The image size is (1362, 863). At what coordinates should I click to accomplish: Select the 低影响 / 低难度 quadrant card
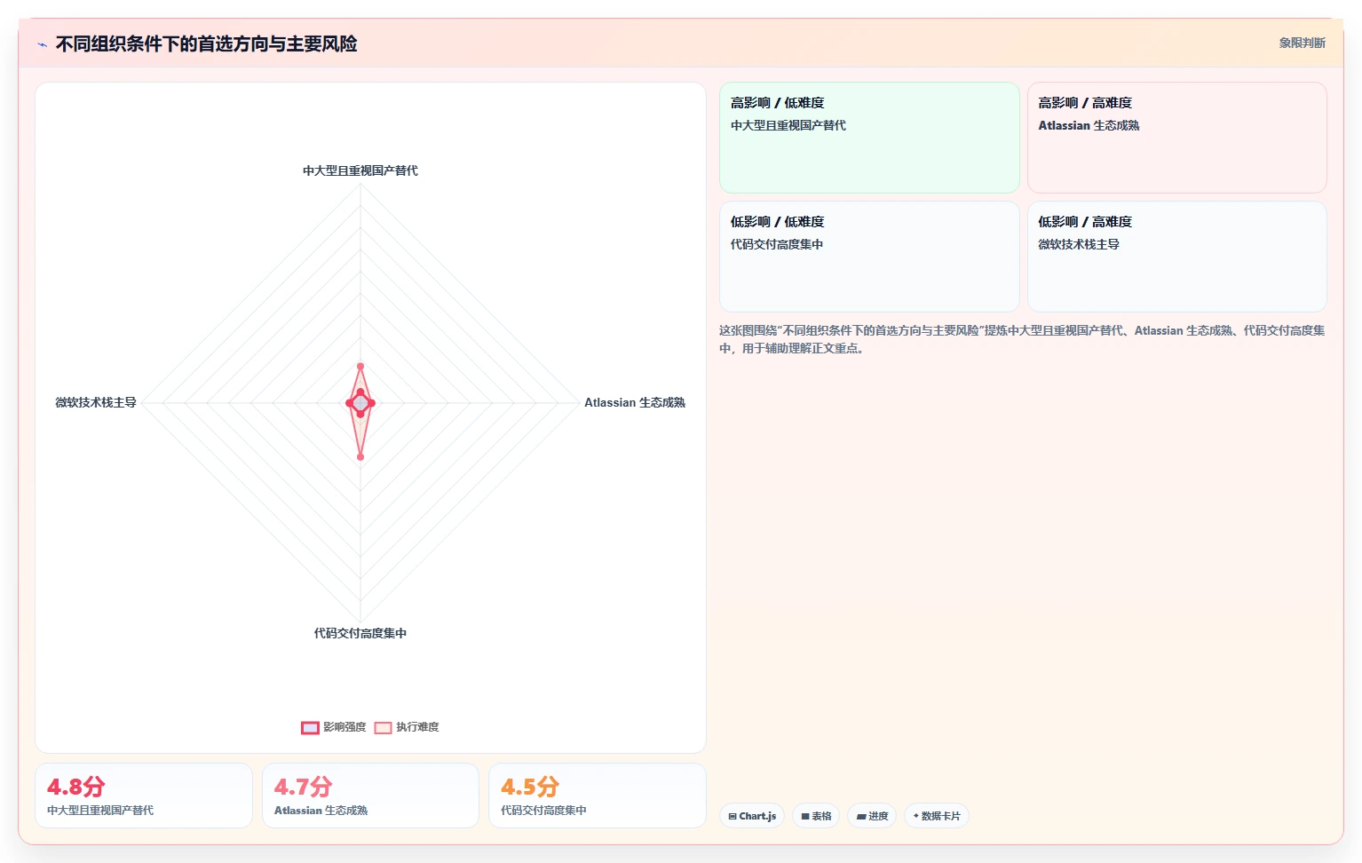pyautogui.click(x=869, y=257)
